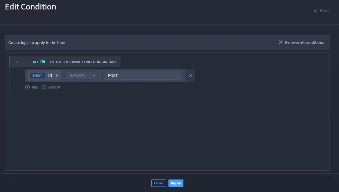
Task: Toggle the ALL conditions switch
Action: pyautogui.click(x=42, y=62)
